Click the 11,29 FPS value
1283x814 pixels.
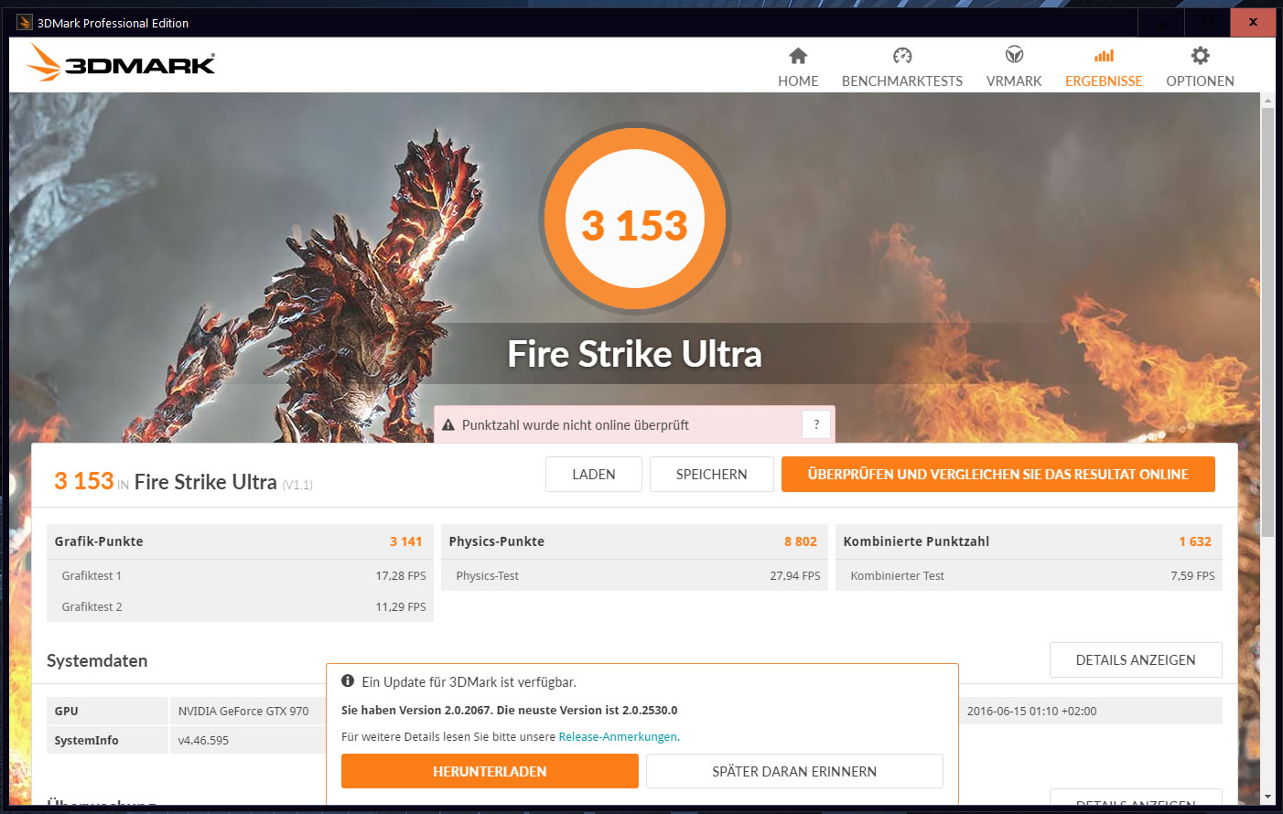(401, 606)
